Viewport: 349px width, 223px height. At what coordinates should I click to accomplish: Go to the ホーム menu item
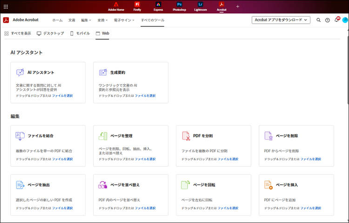tap(57, 20)
